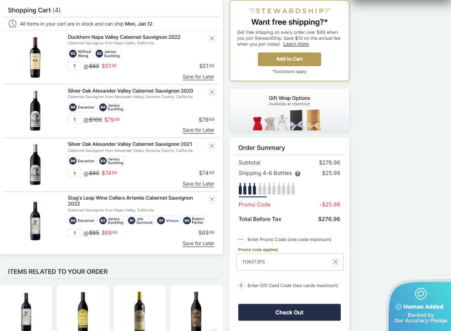Collapse the Enter Promo Code section

[x=241, y=239]
